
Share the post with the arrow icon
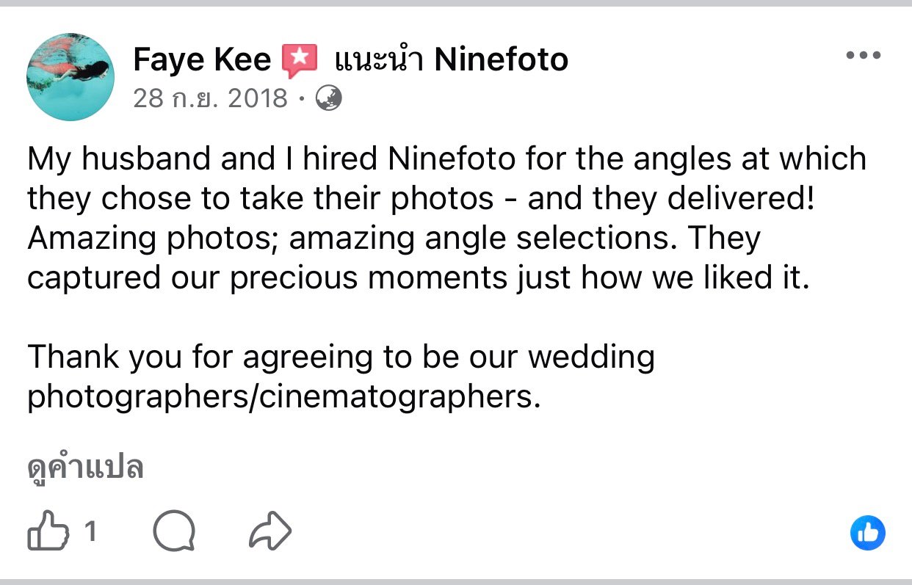point(270,532)
